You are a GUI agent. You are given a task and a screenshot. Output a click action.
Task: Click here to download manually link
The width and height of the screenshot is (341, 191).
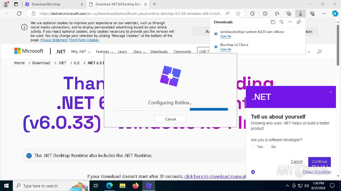point(215,176)
